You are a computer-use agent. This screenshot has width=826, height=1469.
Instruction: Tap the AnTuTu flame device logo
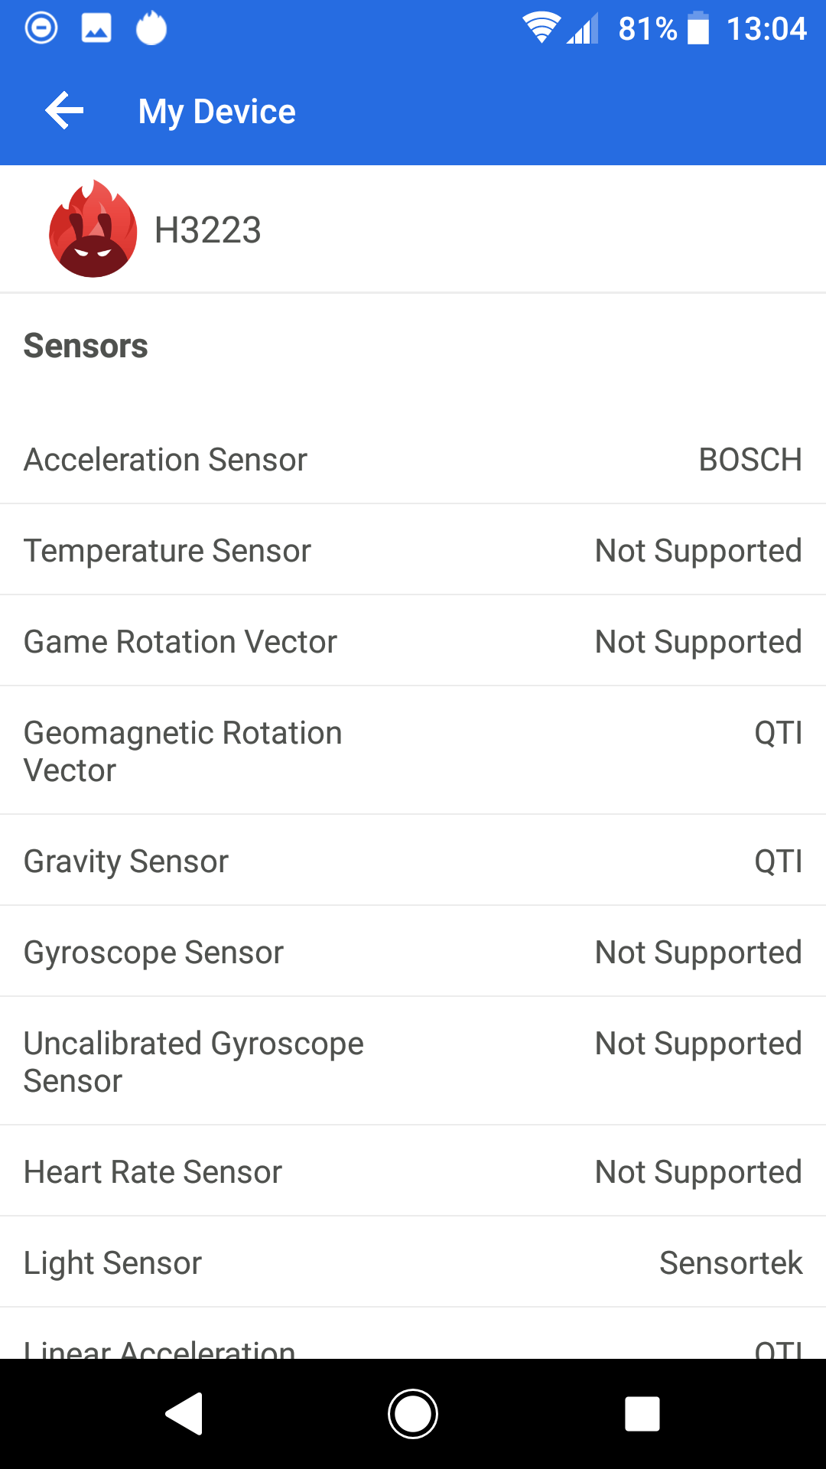pyautogui.click(x=93, y=230)
